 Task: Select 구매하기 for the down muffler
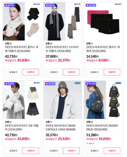(x=31, y=151)
